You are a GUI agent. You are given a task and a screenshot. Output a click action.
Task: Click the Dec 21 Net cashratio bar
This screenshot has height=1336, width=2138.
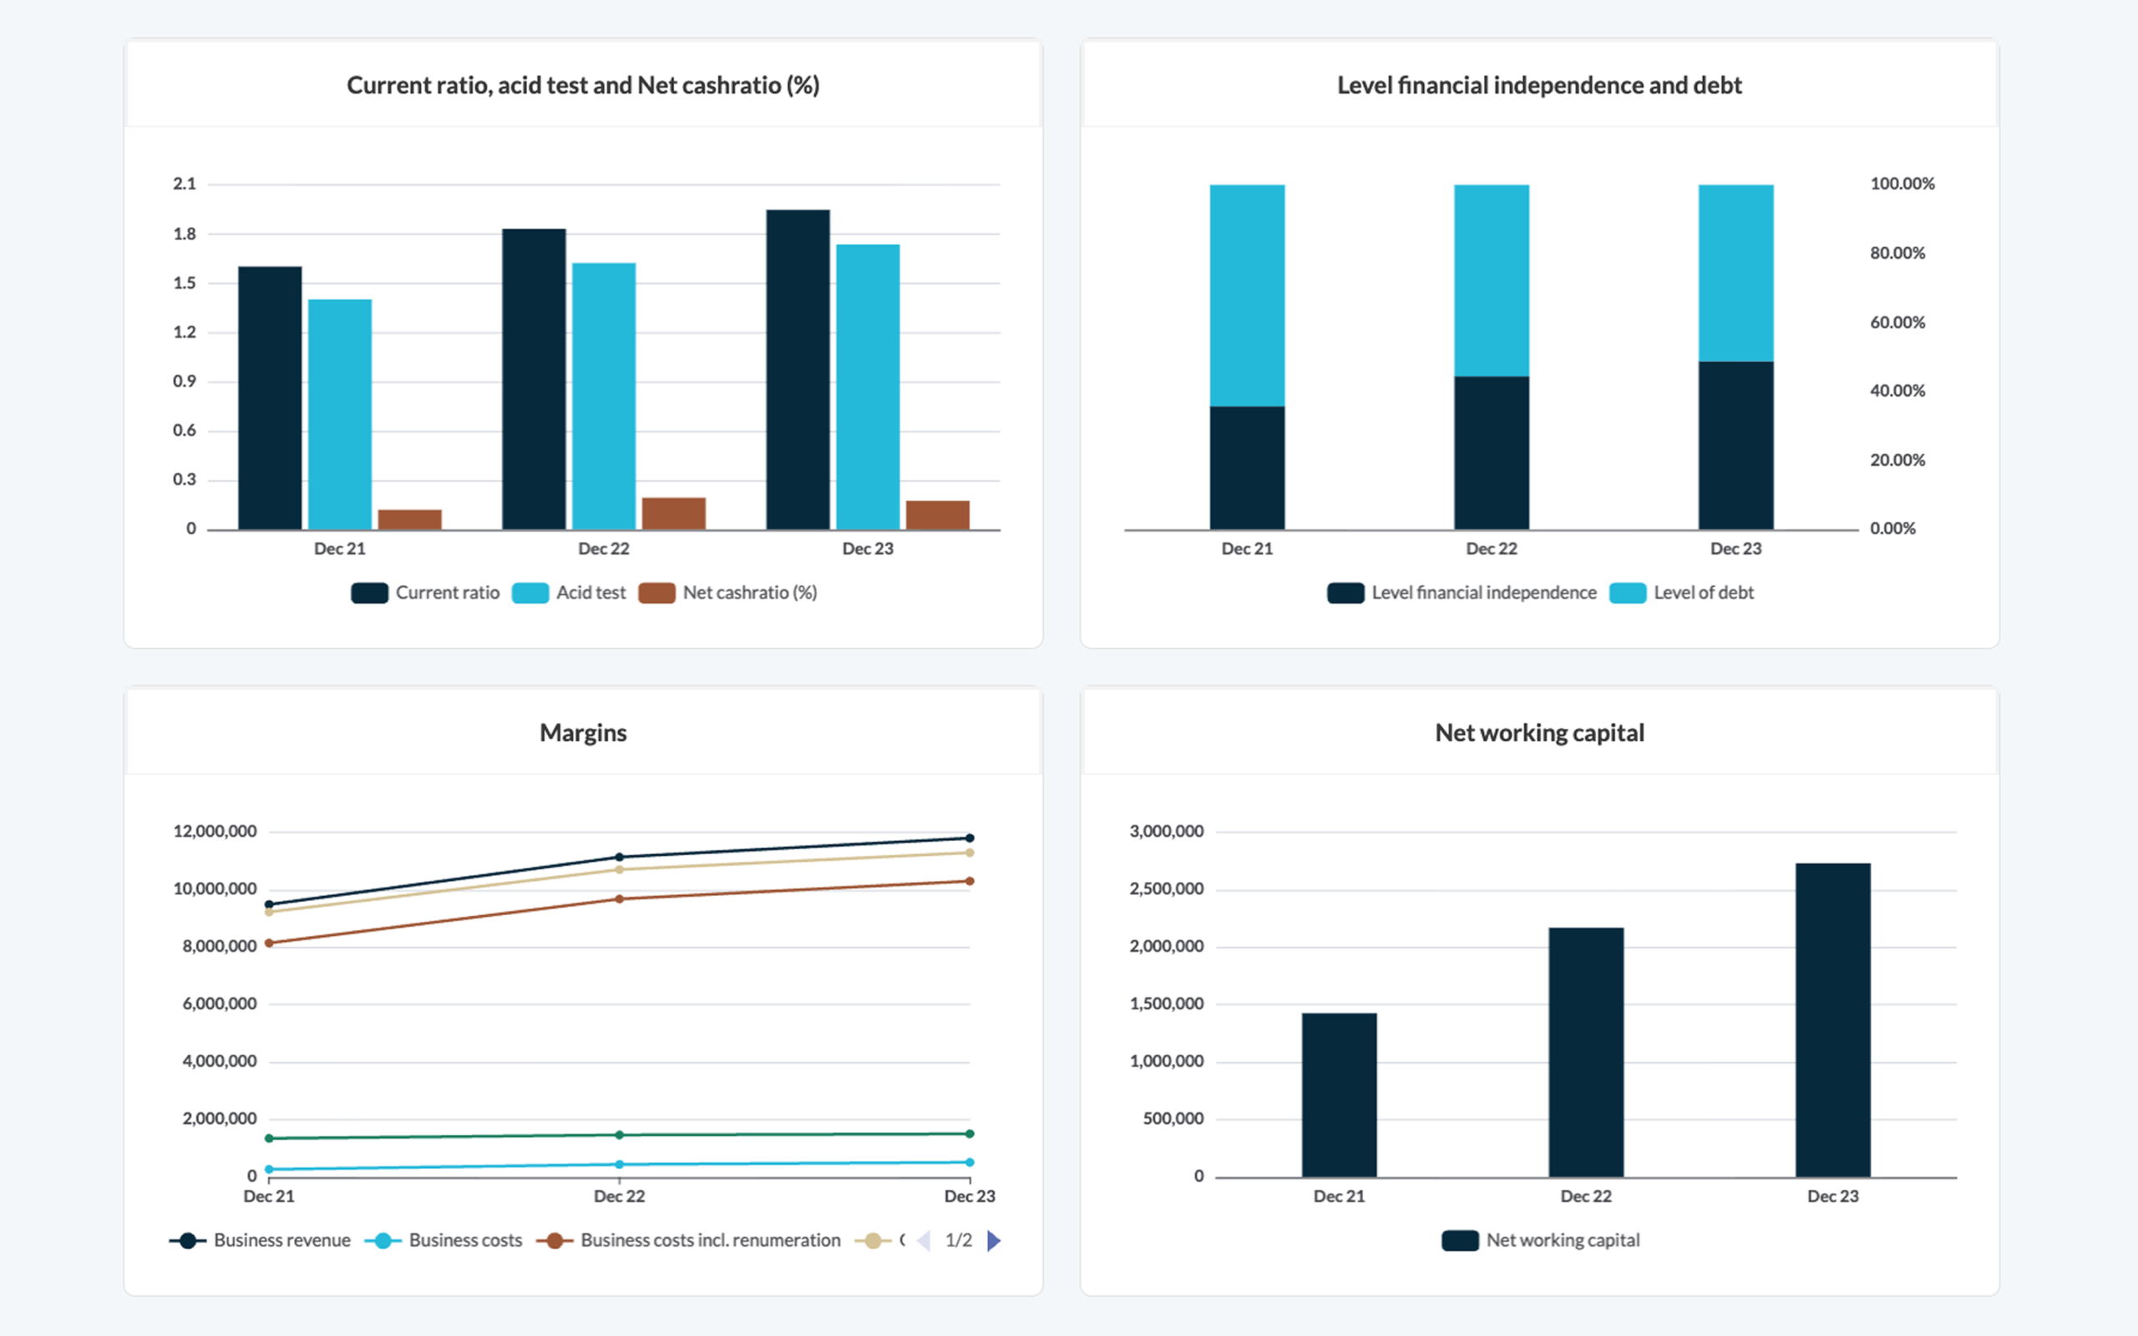click(410, 519)
